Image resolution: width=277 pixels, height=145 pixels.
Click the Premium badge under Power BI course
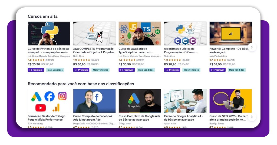pyautogui.click(x=217, y=70)
